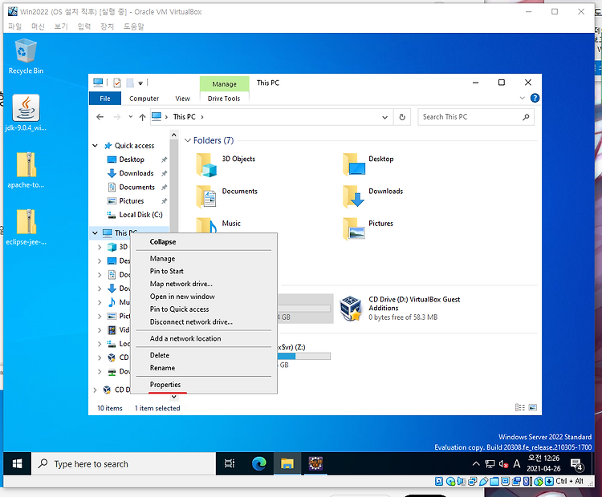Click the New folder quick access toolbar icon
The image size is (602, 497).
130,83
